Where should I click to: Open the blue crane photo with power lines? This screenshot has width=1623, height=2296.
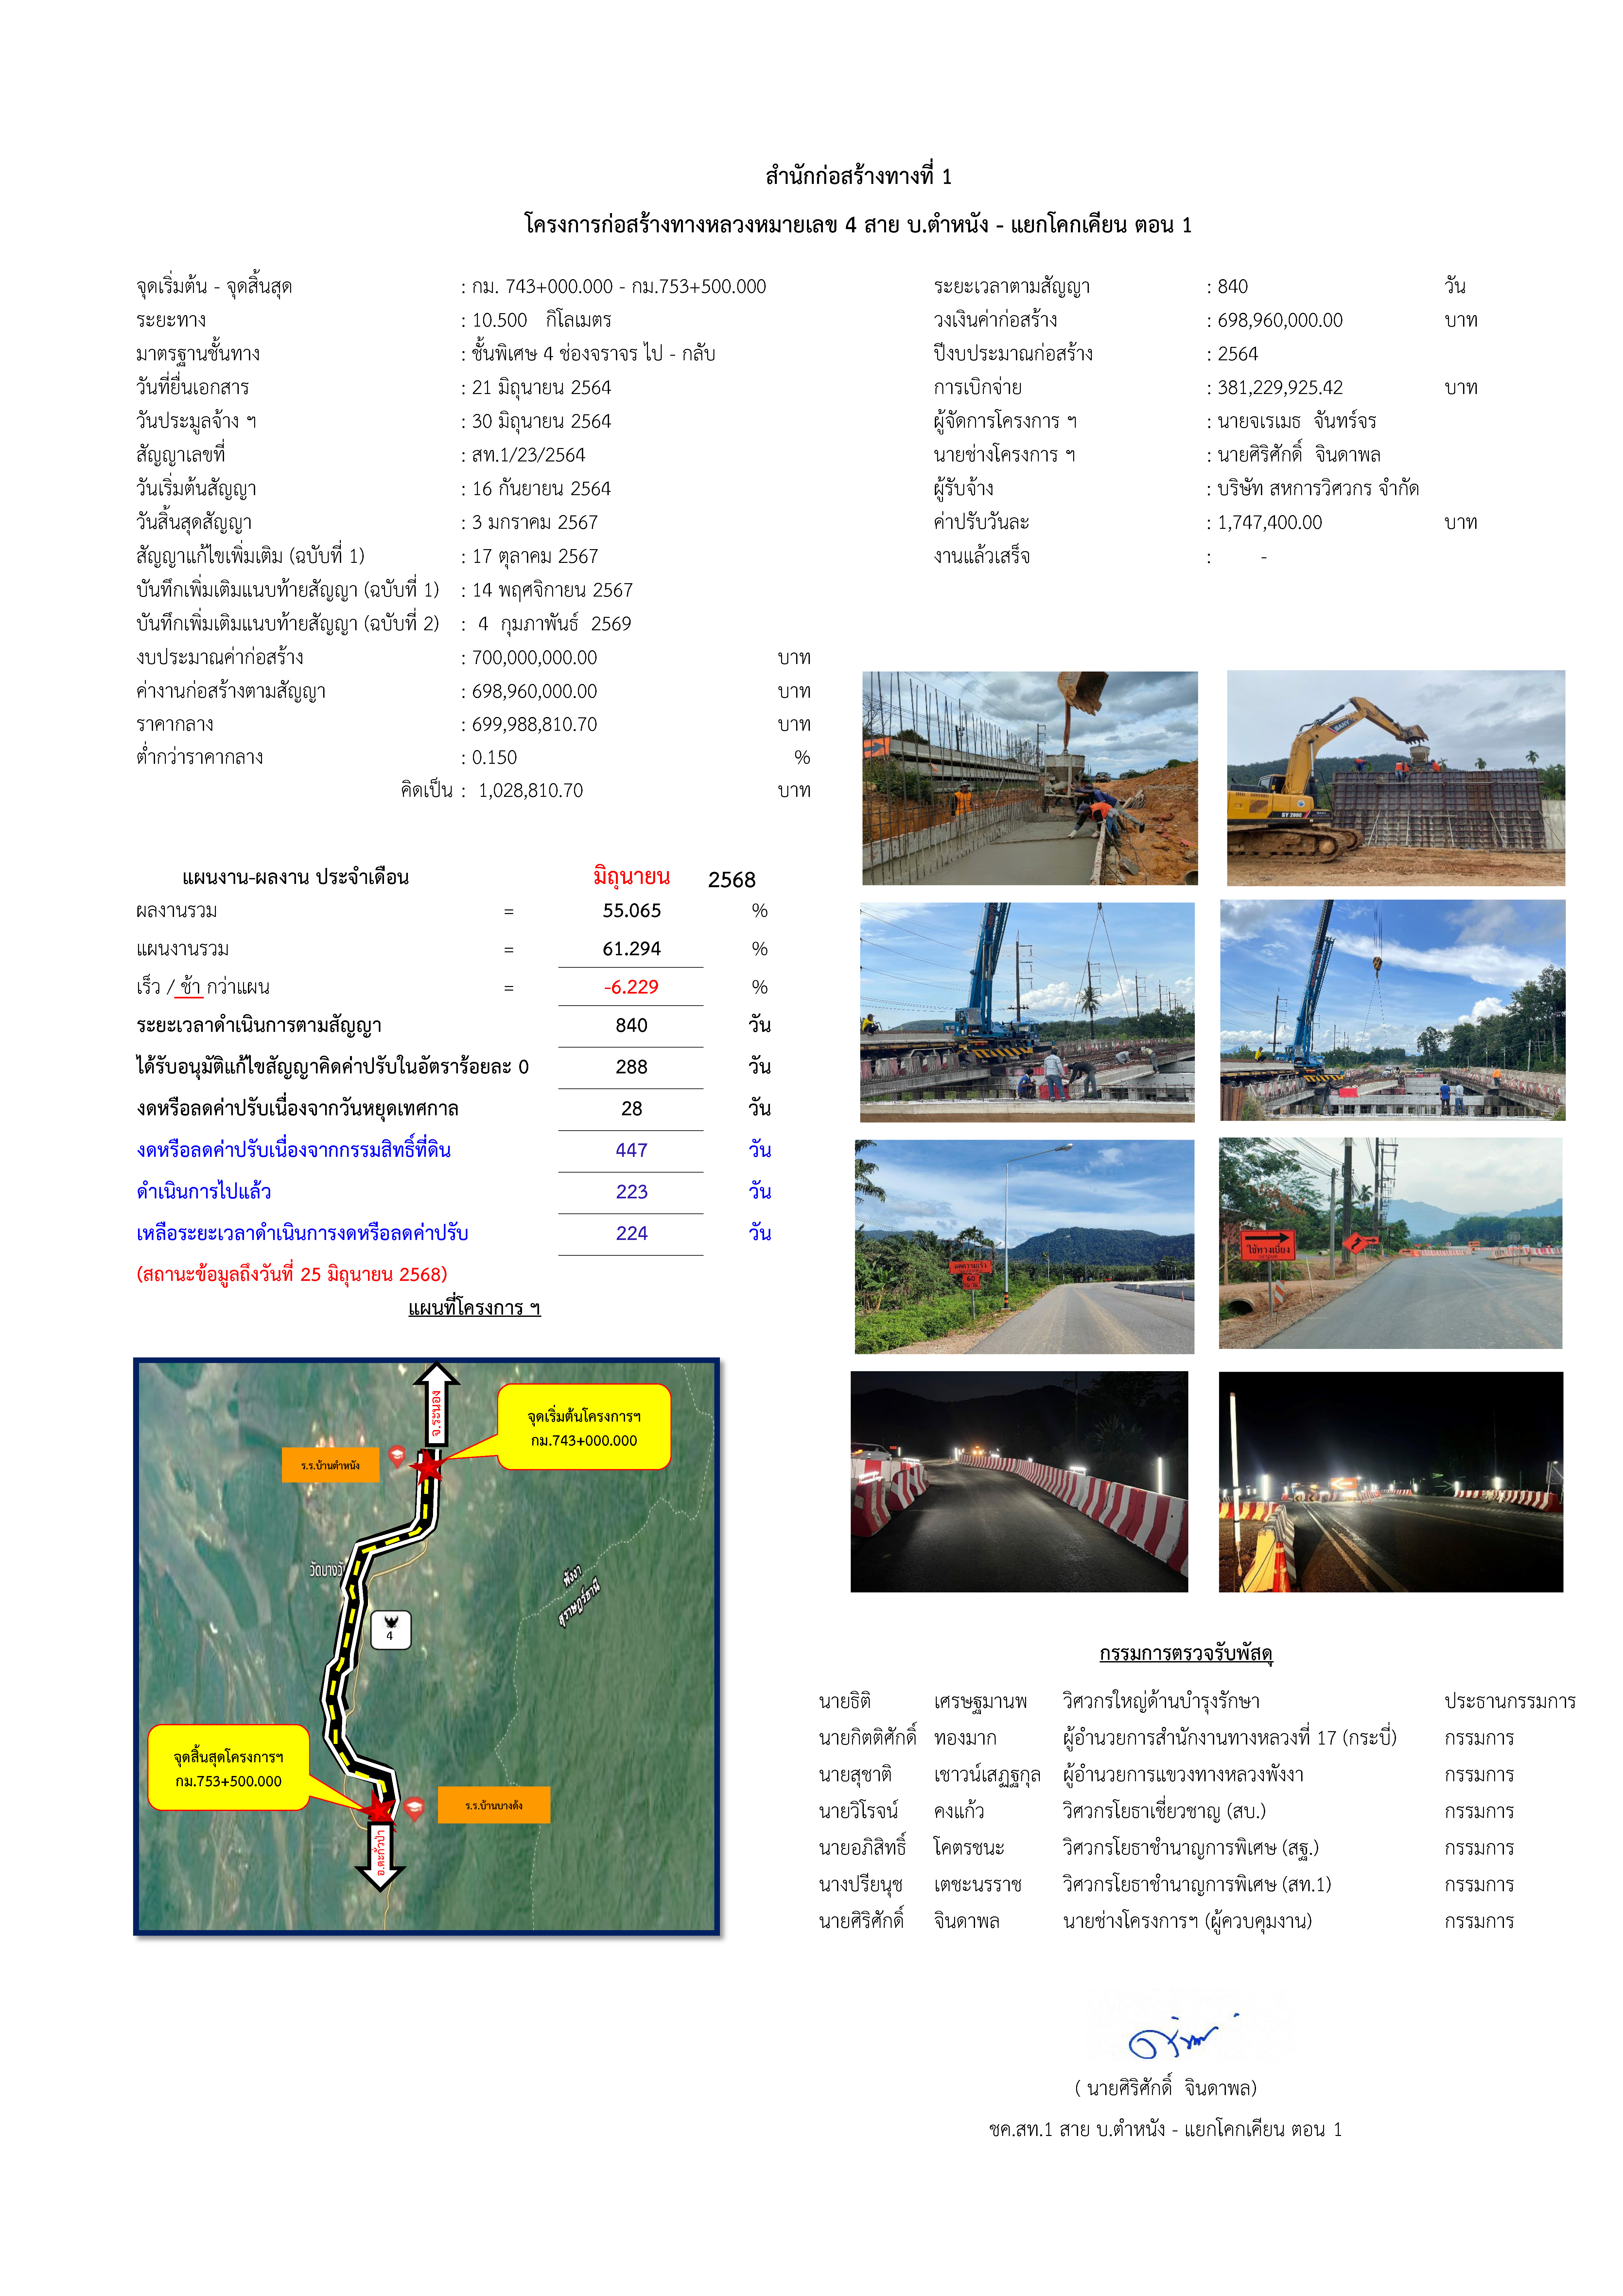click(x=1027, y=1012)
